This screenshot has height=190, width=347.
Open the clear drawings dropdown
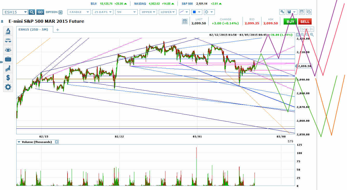pyautogui.click(x=209, y=12)
